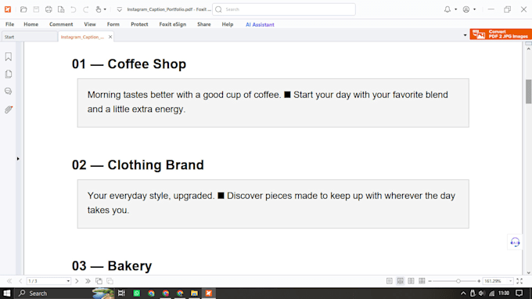Expand the notifications dropdown arrow
The image size is (532, 299).
point(455,9)
